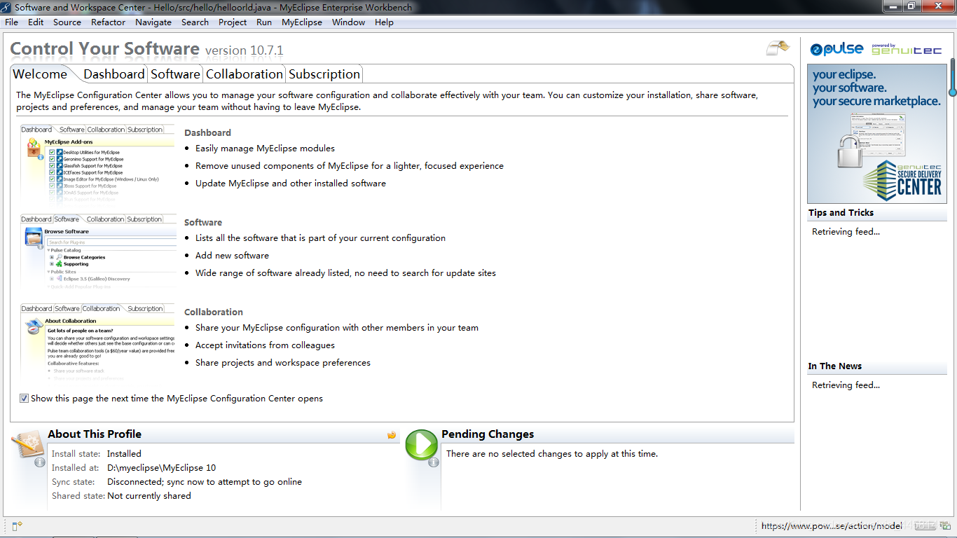Screen dimensions: 957x538
Task: Open the MyEclipse menu
Action: [x=302, y=22]
